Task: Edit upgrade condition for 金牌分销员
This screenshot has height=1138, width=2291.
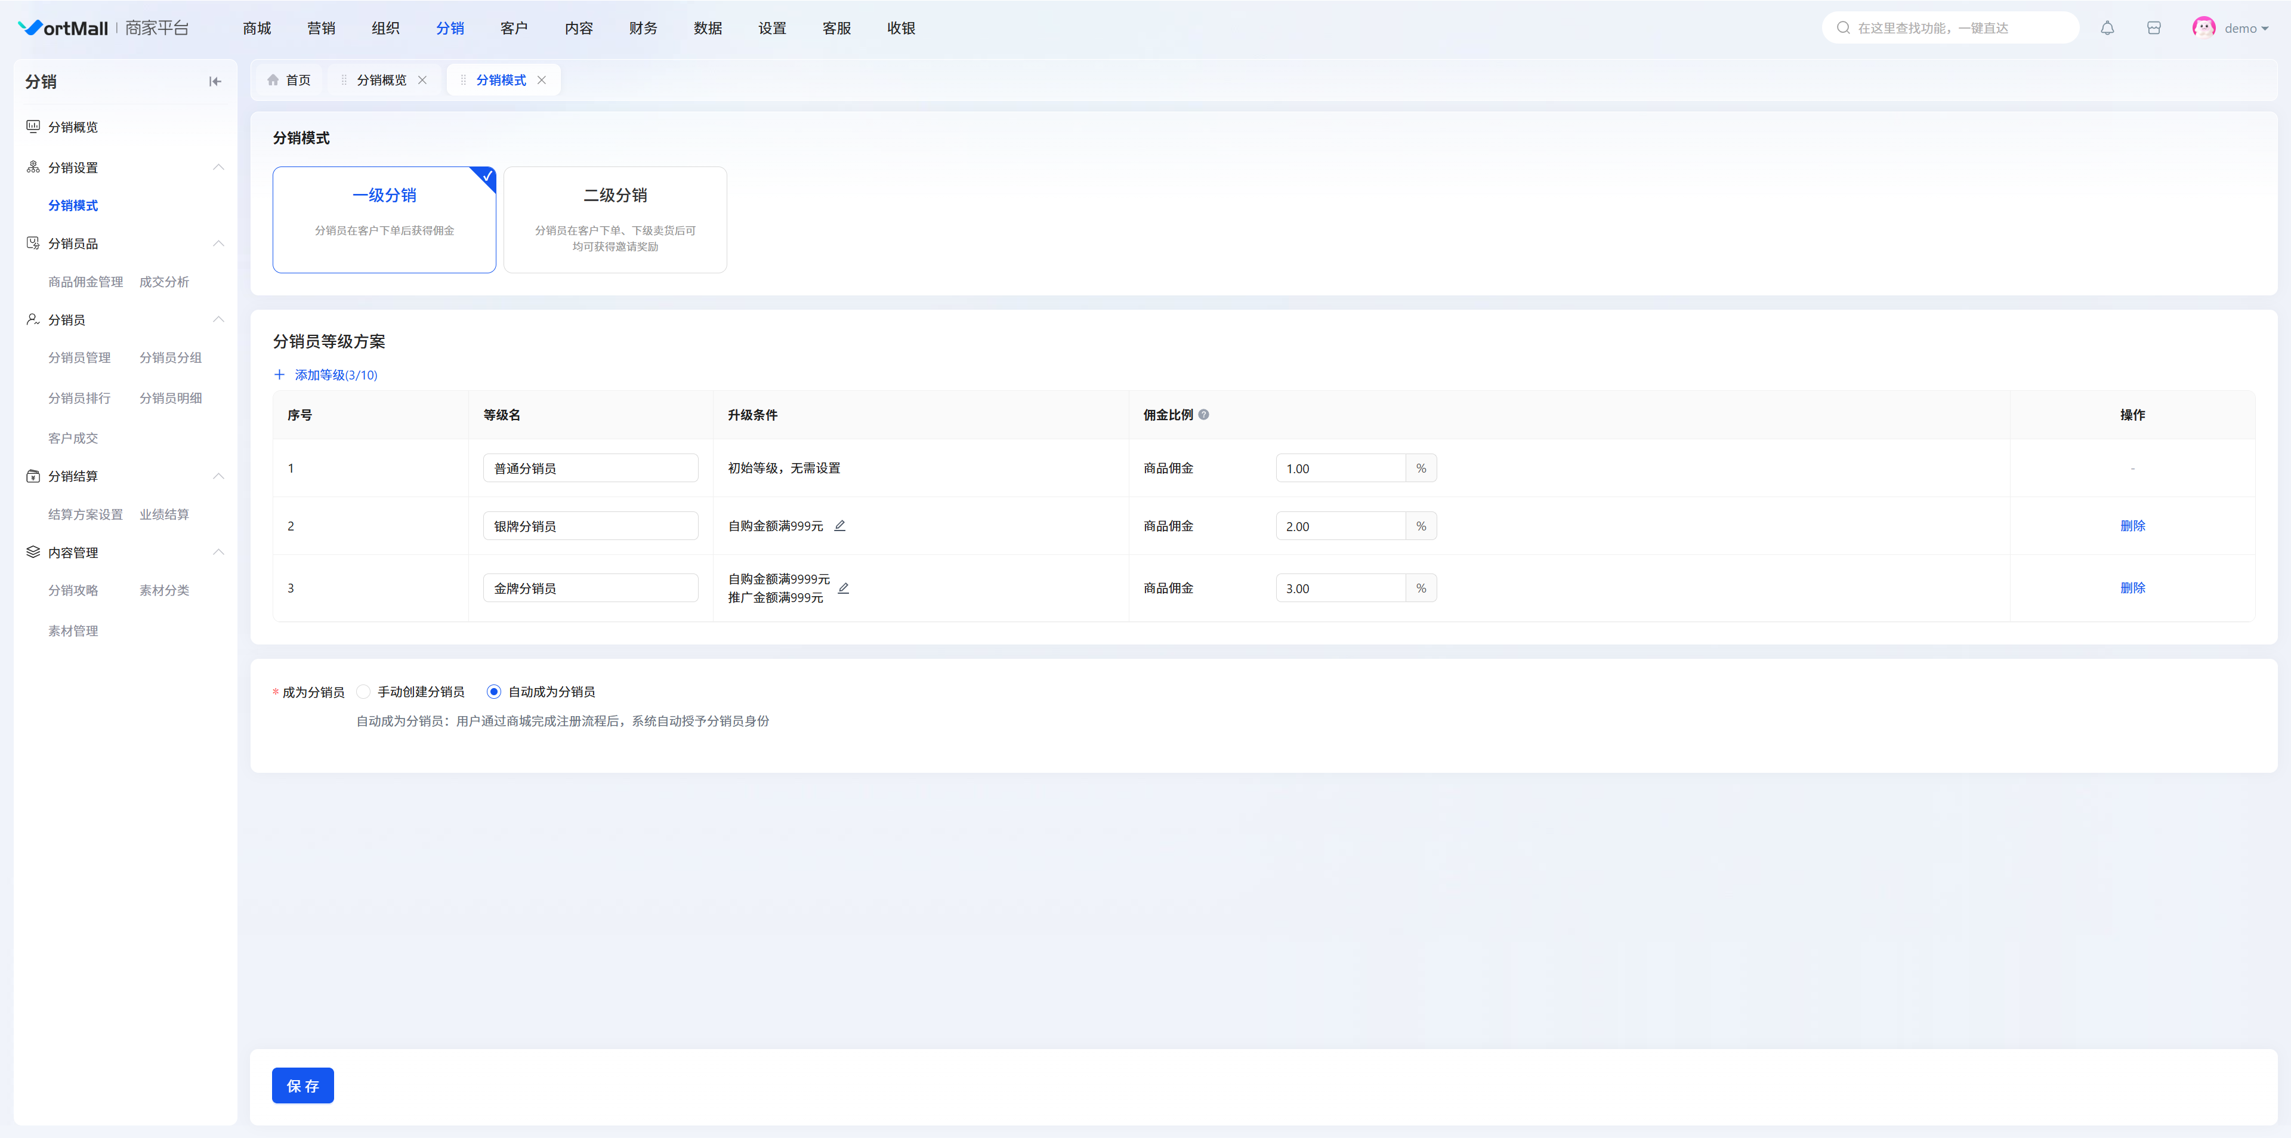Action: 844,588
